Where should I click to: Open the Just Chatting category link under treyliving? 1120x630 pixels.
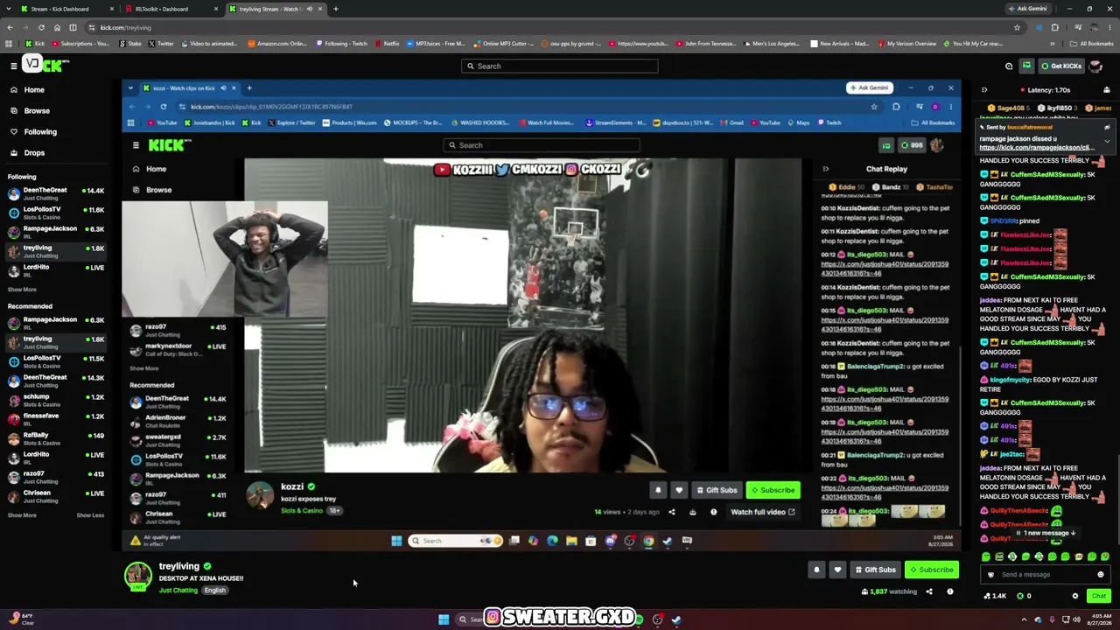point(178,591)
